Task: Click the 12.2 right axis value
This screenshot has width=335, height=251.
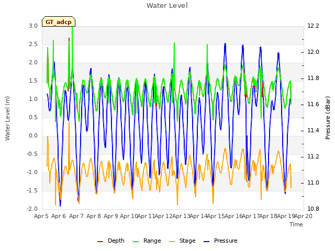Action: click(x=313, y=26)
